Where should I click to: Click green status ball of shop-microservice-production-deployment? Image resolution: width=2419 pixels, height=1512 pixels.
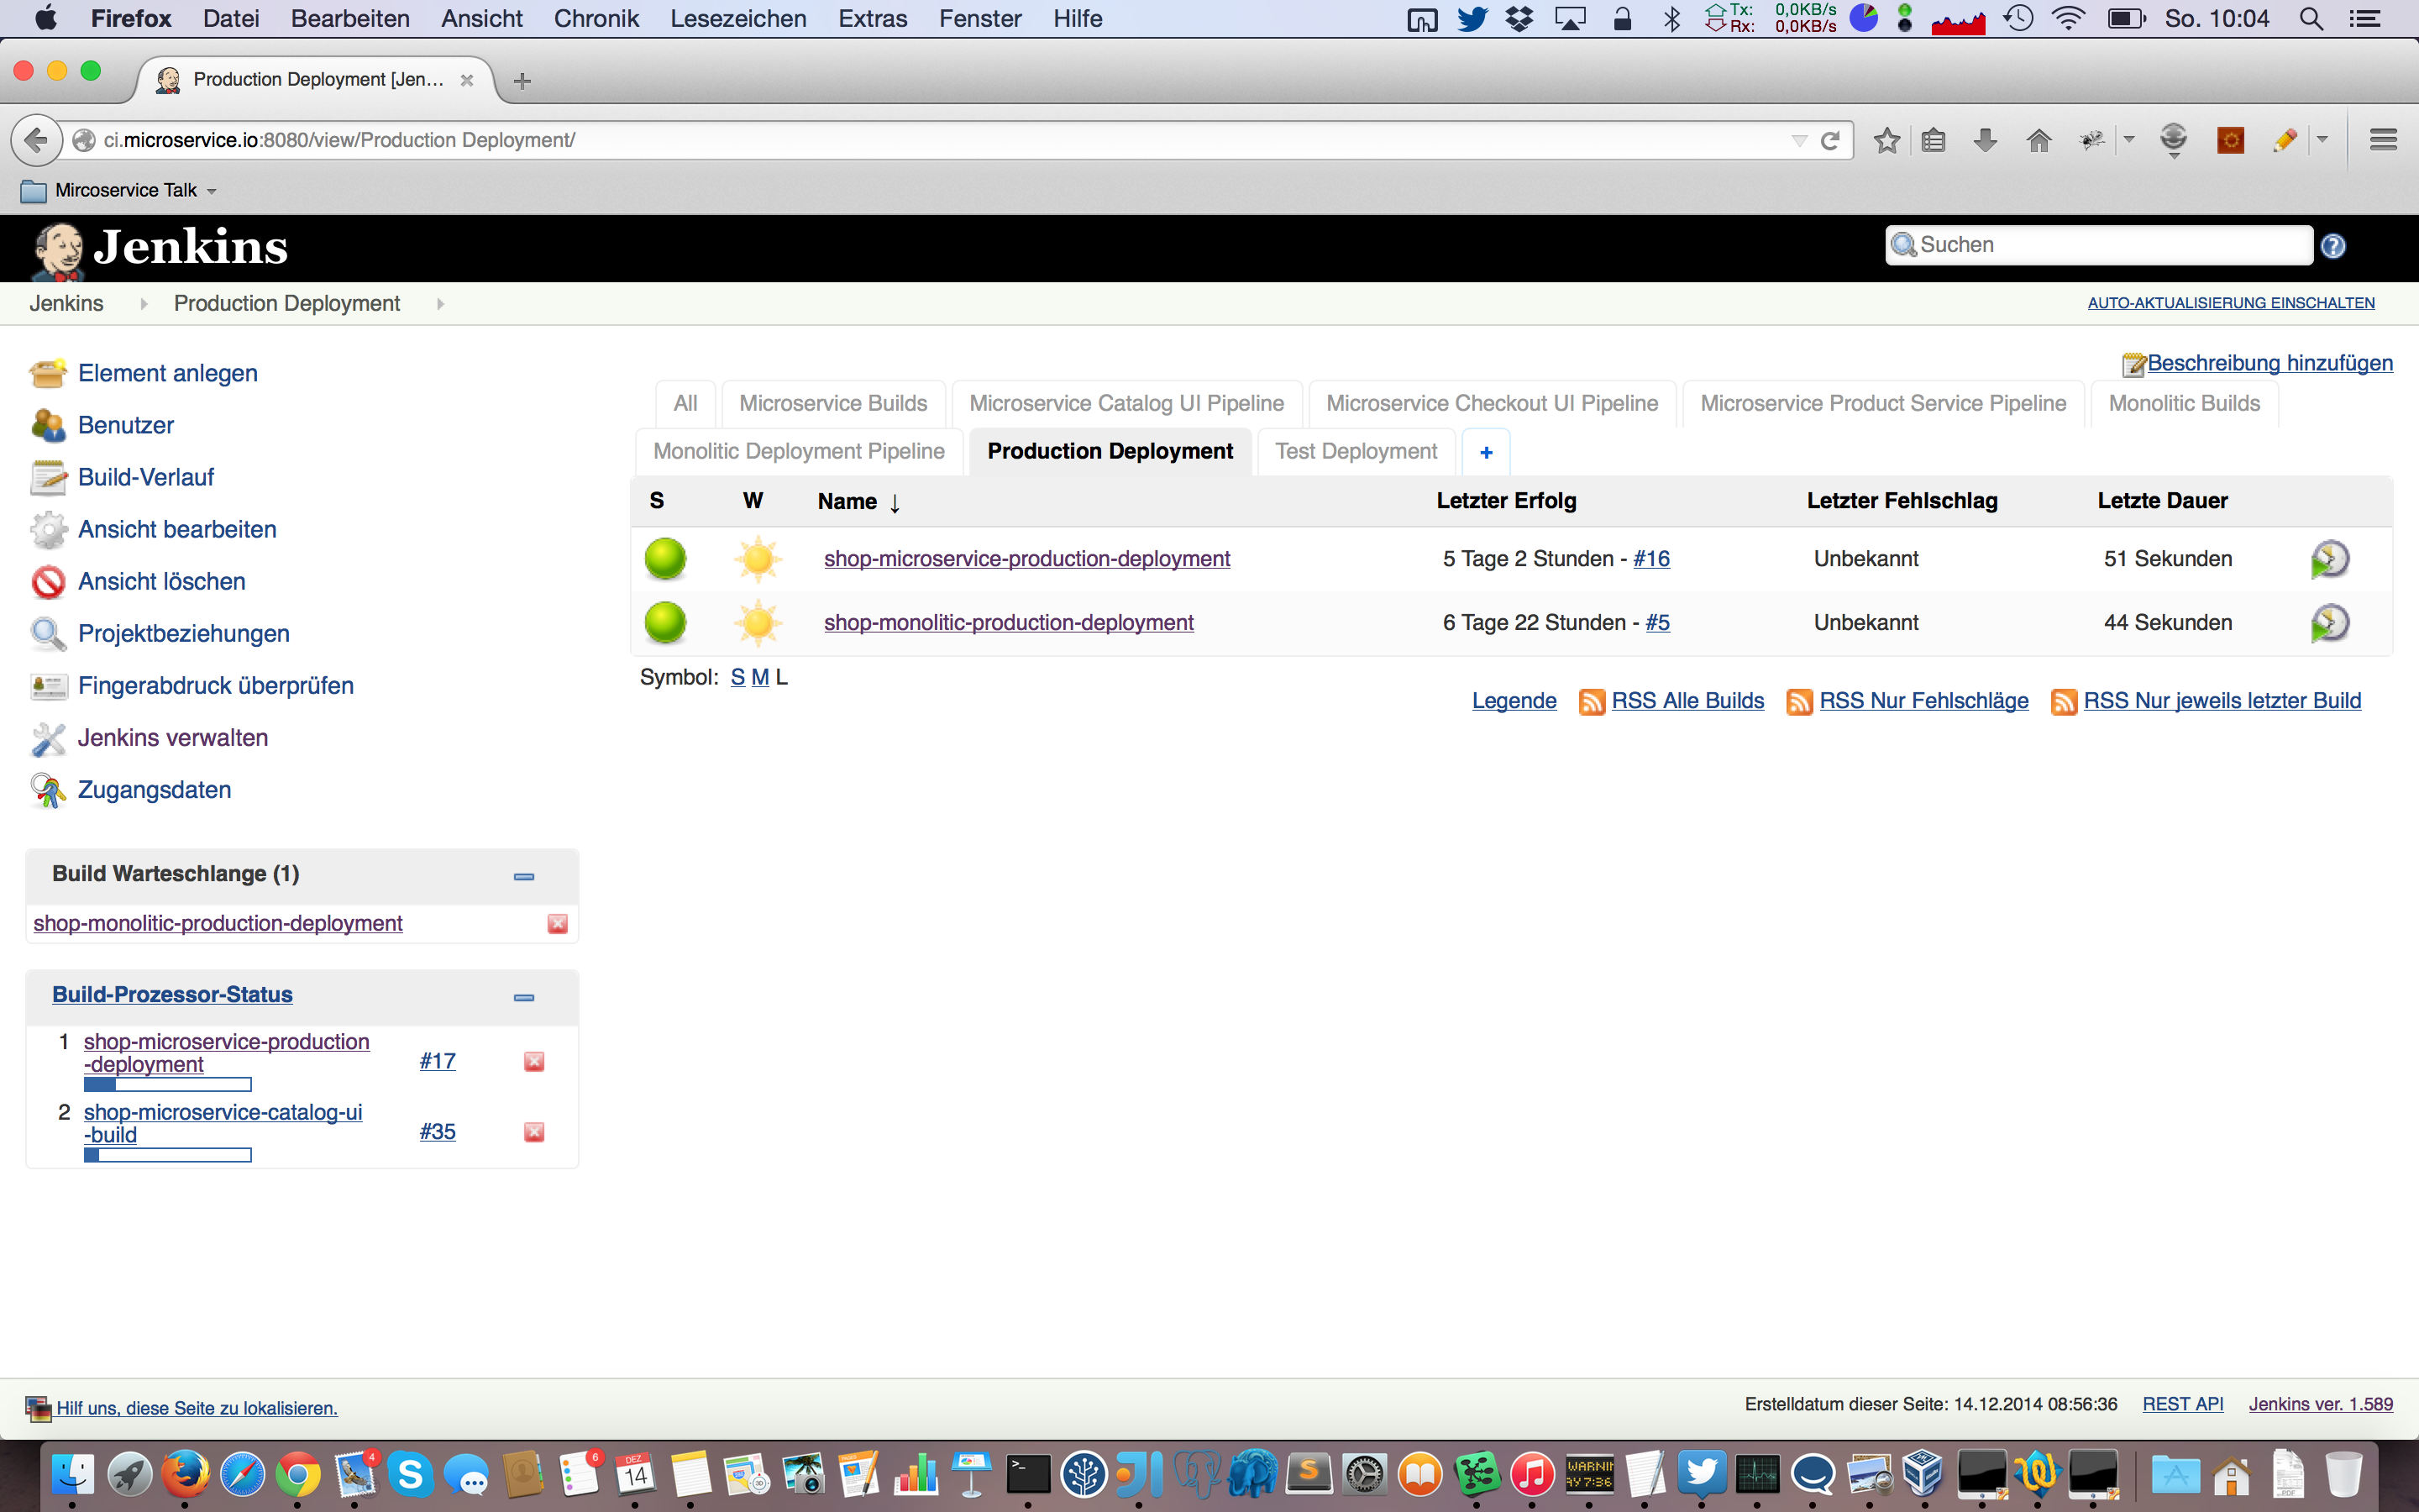pos(666,559)
